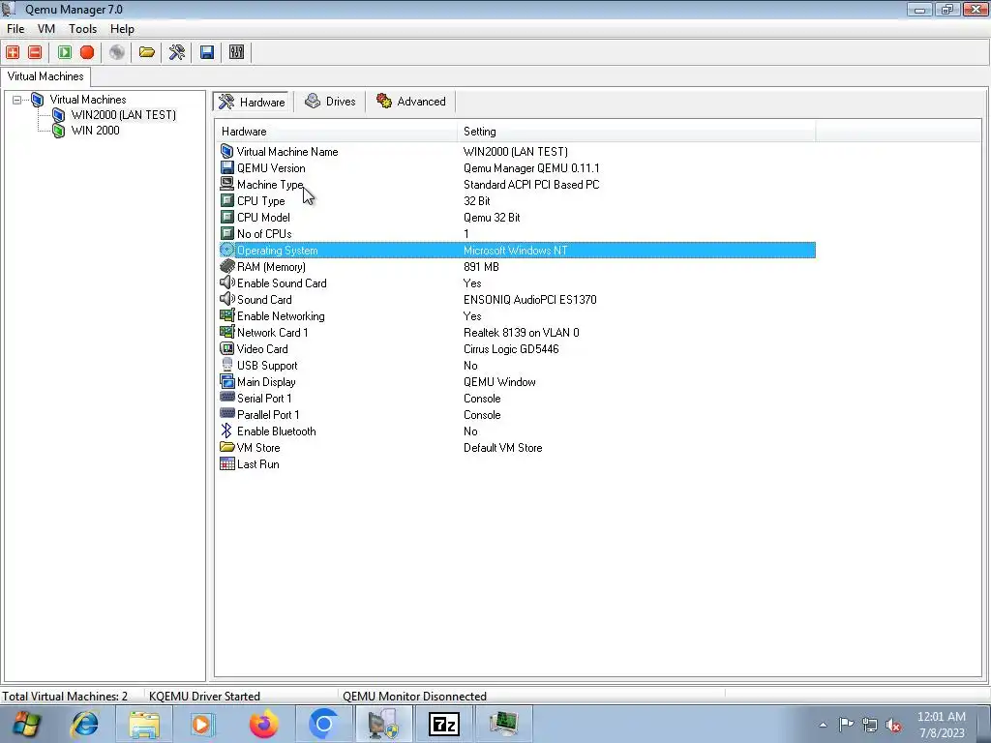Click the 891 MB RAM value
Viewport: 991px width, 743px height.
481,267
